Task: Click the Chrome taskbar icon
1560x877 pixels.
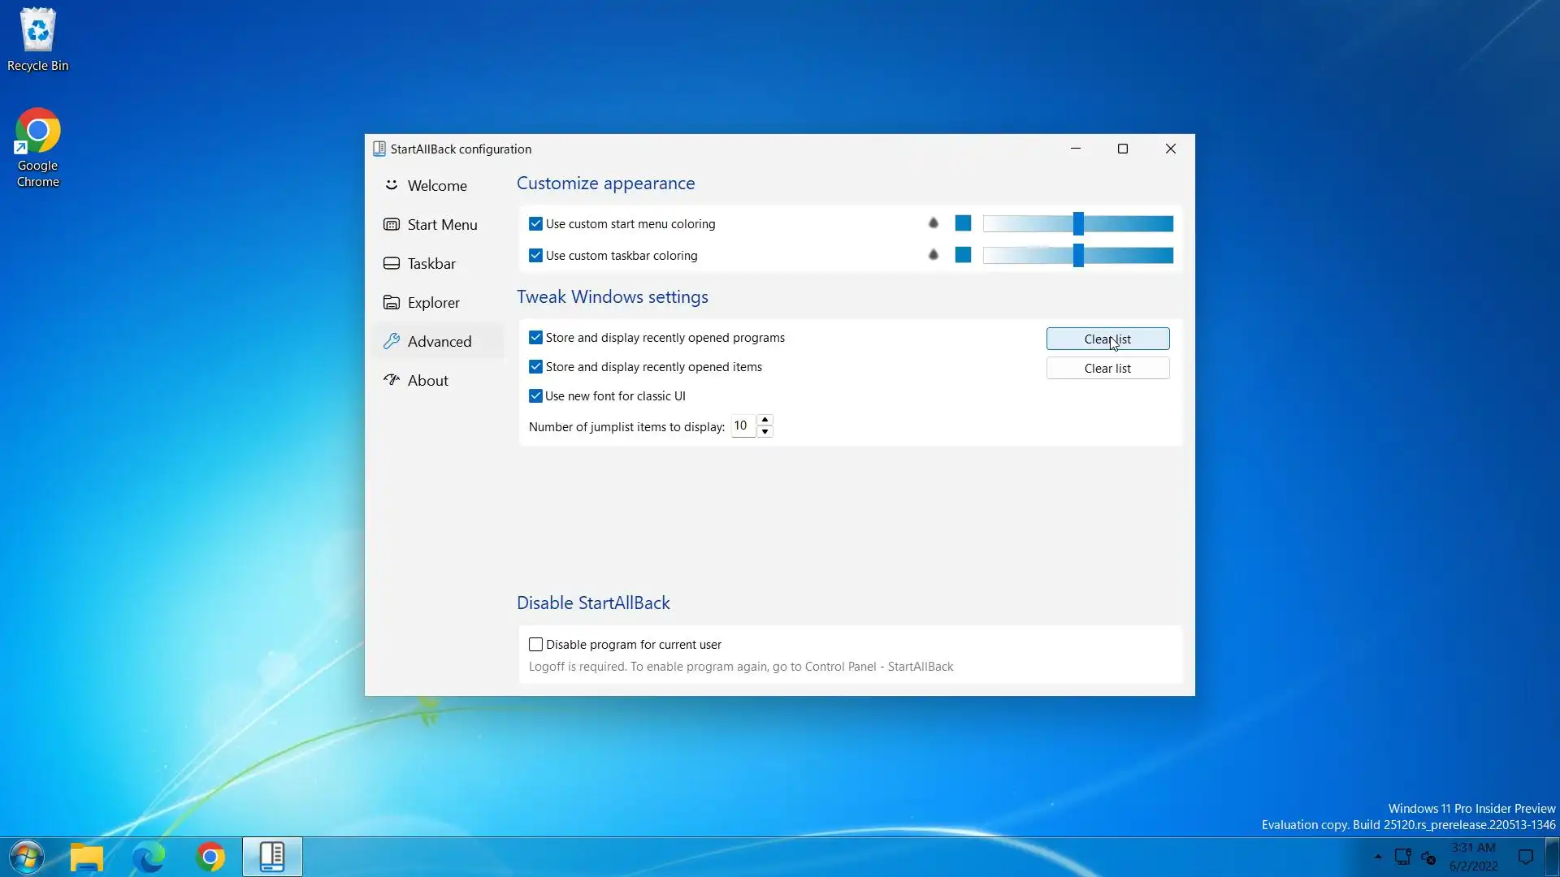Action: 210,857
